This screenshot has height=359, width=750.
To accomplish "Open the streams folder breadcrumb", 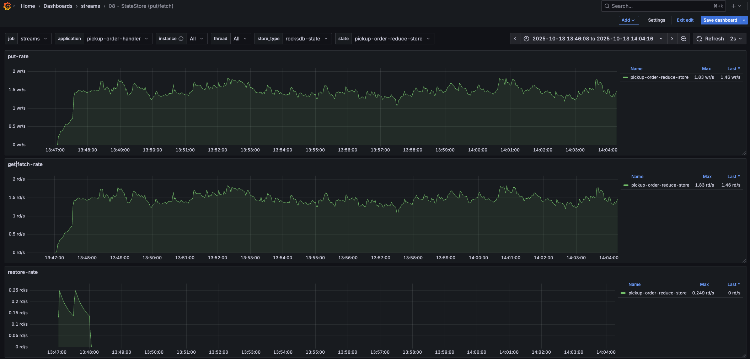I will coord(90,6).
